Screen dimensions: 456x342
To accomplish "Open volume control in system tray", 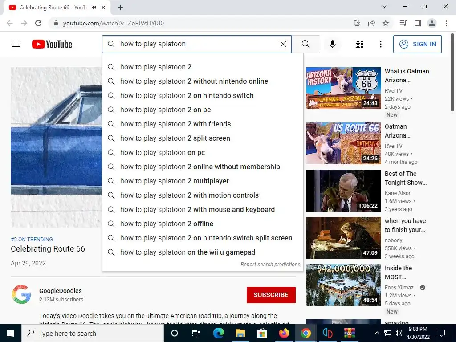I will pos(399,333).
